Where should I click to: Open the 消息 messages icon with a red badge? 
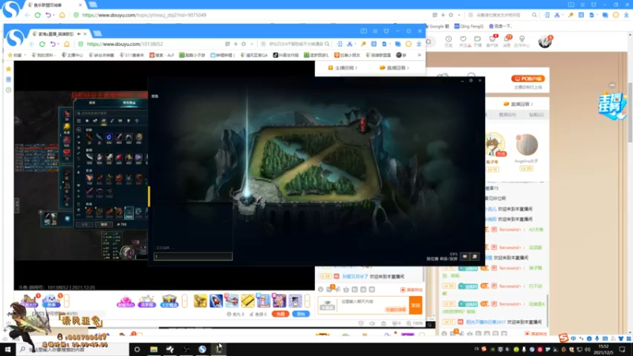507,41
